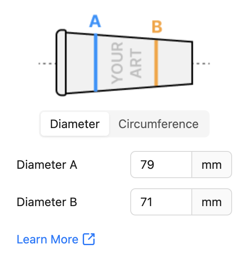Select the Diameter measurement tab
The image size is (241, 257).
click(x=75, y=124)
